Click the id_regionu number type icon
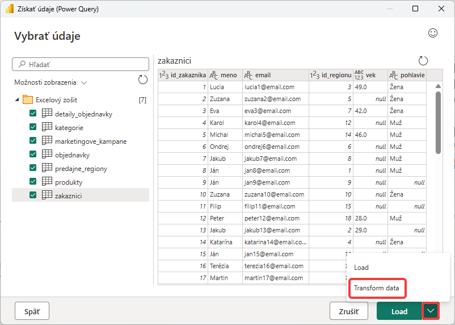455x325 pixels. [x=315, y=75]
